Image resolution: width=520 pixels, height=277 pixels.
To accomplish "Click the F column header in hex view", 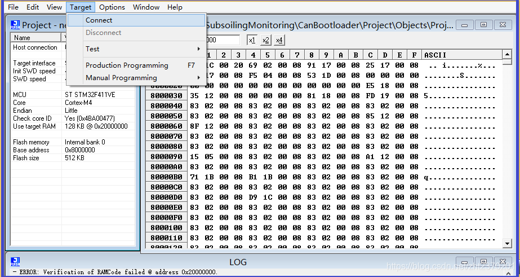I will click(x=414, y=55).
